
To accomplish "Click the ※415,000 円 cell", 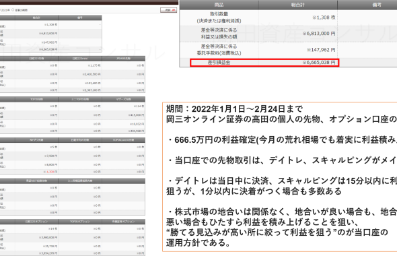I will point(136,115).
